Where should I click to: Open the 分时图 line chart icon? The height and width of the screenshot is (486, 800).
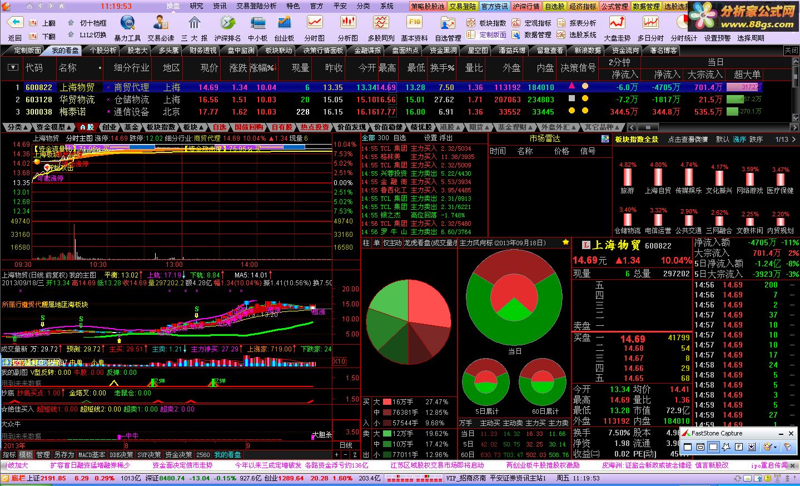[x=315, y=23]
